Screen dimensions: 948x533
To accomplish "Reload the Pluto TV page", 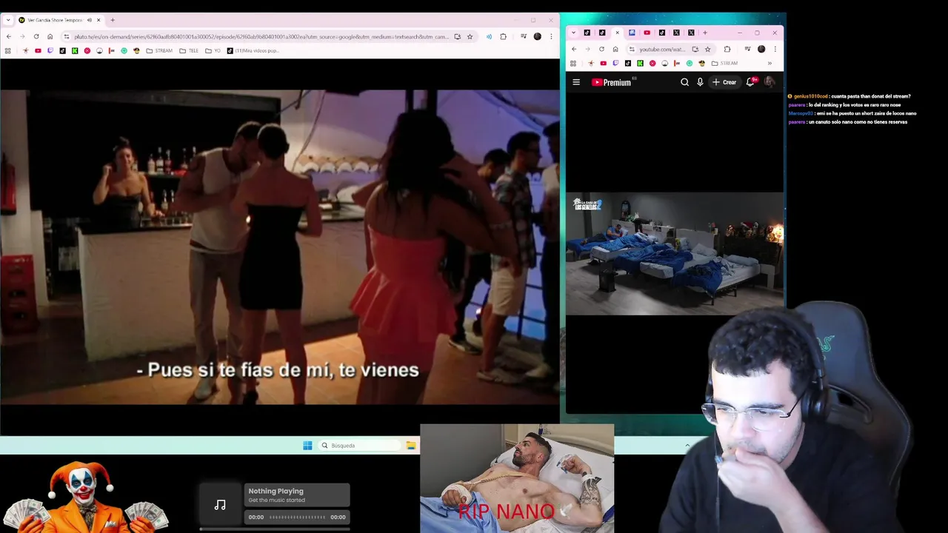I will pos(36,36).
